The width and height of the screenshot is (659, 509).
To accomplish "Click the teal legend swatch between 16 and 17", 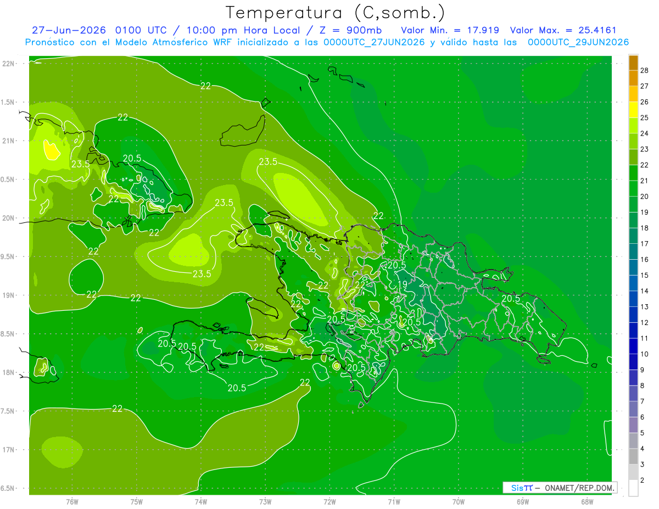I will click(633, 251).
